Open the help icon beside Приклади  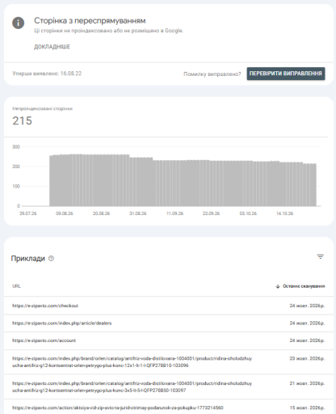coord(51,258)
